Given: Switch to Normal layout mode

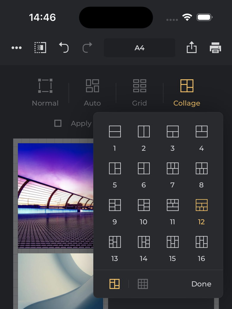Looking at the screenshot, I should tap(45, 92).
